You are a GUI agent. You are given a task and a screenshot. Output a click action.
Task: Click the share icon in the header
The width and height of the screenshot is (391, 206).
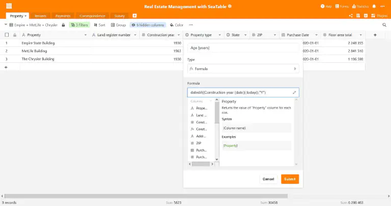[x=351, y=16]
